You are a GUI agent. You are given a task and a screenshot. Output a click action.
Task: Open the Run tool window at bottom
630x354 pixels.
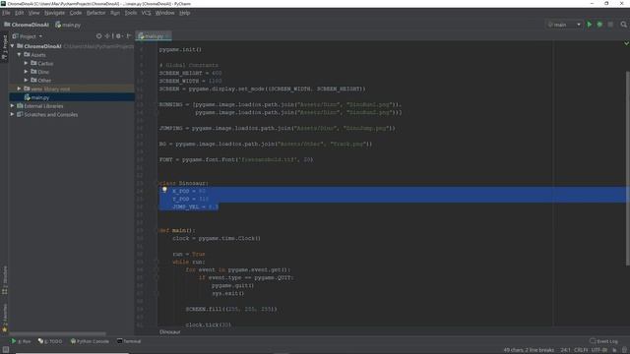pyautogui.click(x=21, y=341)
